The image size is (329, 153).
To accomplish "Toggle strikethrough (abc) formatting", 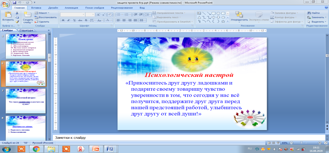I will pyautogui.click(x=80, y=20).
